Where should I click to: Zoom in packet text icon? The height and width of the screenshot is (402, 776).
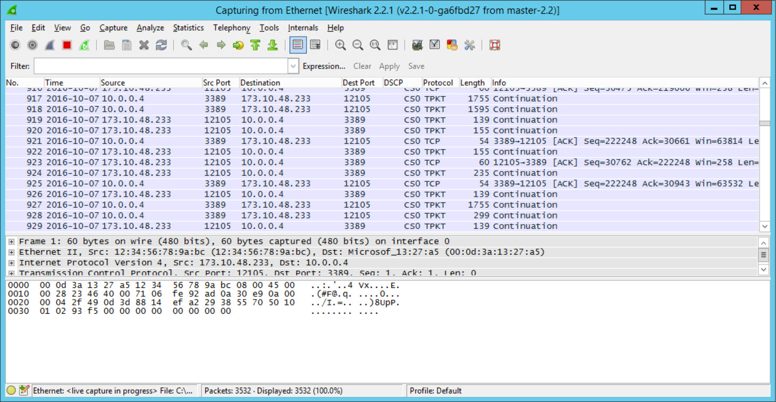point(341,45)
